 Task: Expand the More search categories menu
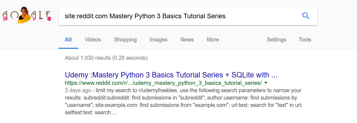pos(213,40)
